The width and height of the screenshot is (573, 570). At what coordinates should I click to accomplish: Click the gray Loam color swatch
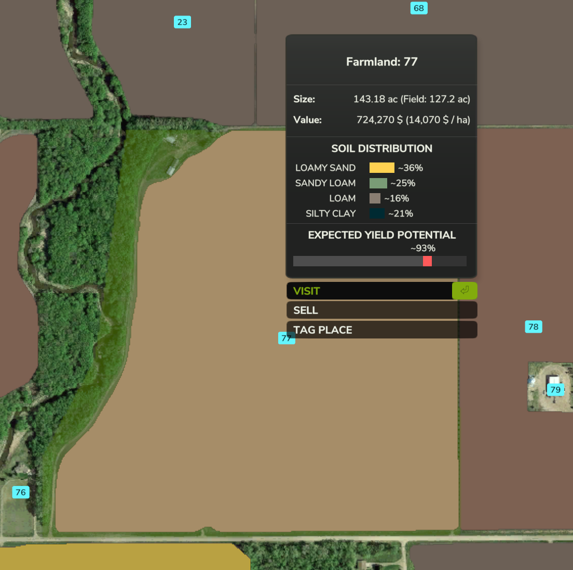click(375, 198)
